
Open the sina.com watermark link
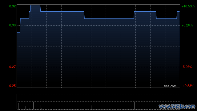[x=170, y=86]
